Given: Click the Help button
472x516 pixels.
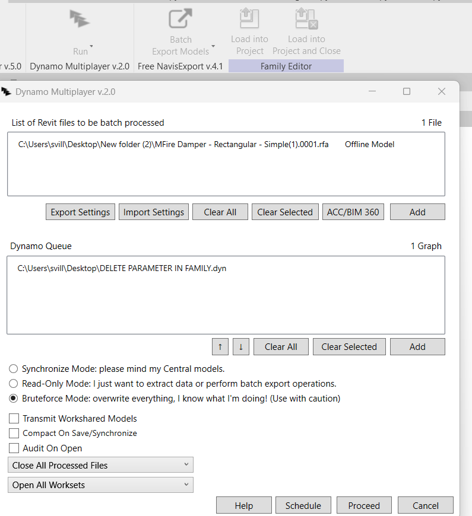Looking at the screenshot, I should tap(244, 505).
